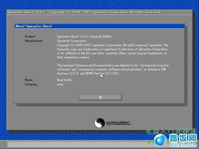Click the 'About Symantec Ghost' dialog title bar
The width and height of the screenshot is (199, 149).
coord(99,26)
